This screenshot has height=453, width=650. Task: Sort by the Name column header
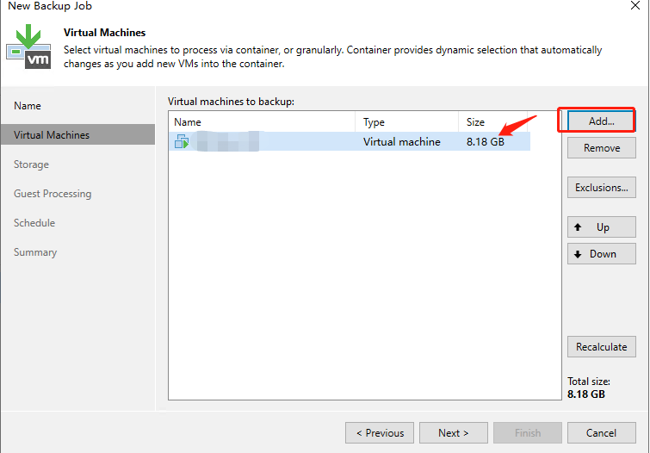point(262,122)
